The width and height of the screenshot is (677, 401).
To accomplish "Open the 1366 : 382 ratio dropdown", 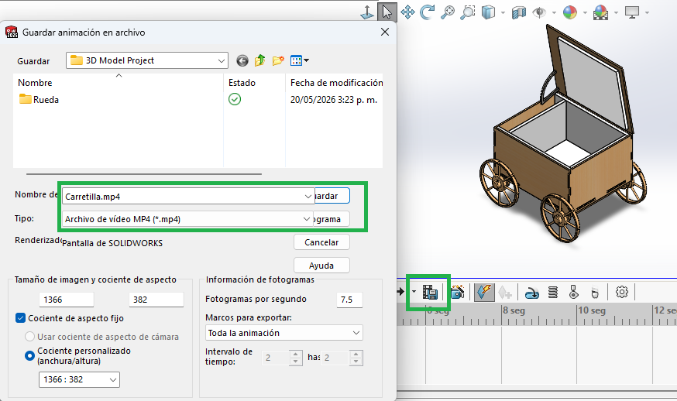I will point(112,380).
